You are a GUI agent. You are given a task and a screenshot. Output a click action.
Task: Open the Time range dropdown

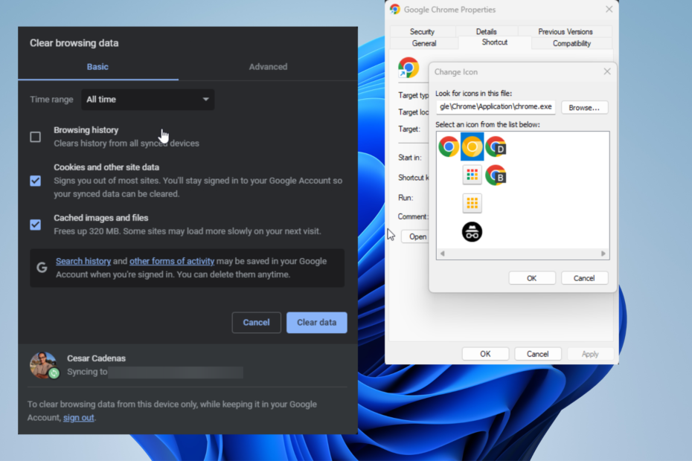[x=147, y=99]
